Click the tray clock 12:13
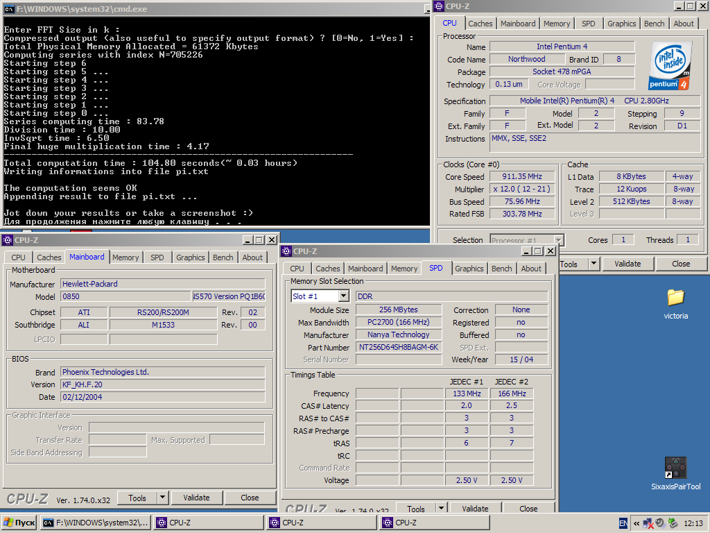The height and width of the screenshot is (533, 710). pyautogui.click(x=693, y=523)
